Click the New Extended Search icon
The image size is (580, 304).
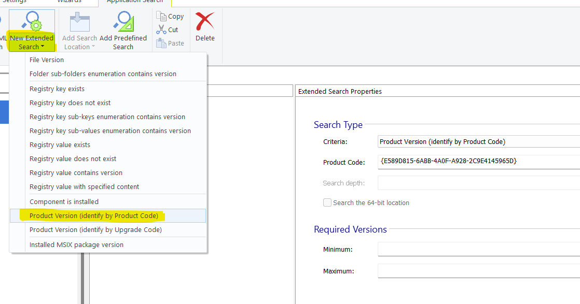31,22
